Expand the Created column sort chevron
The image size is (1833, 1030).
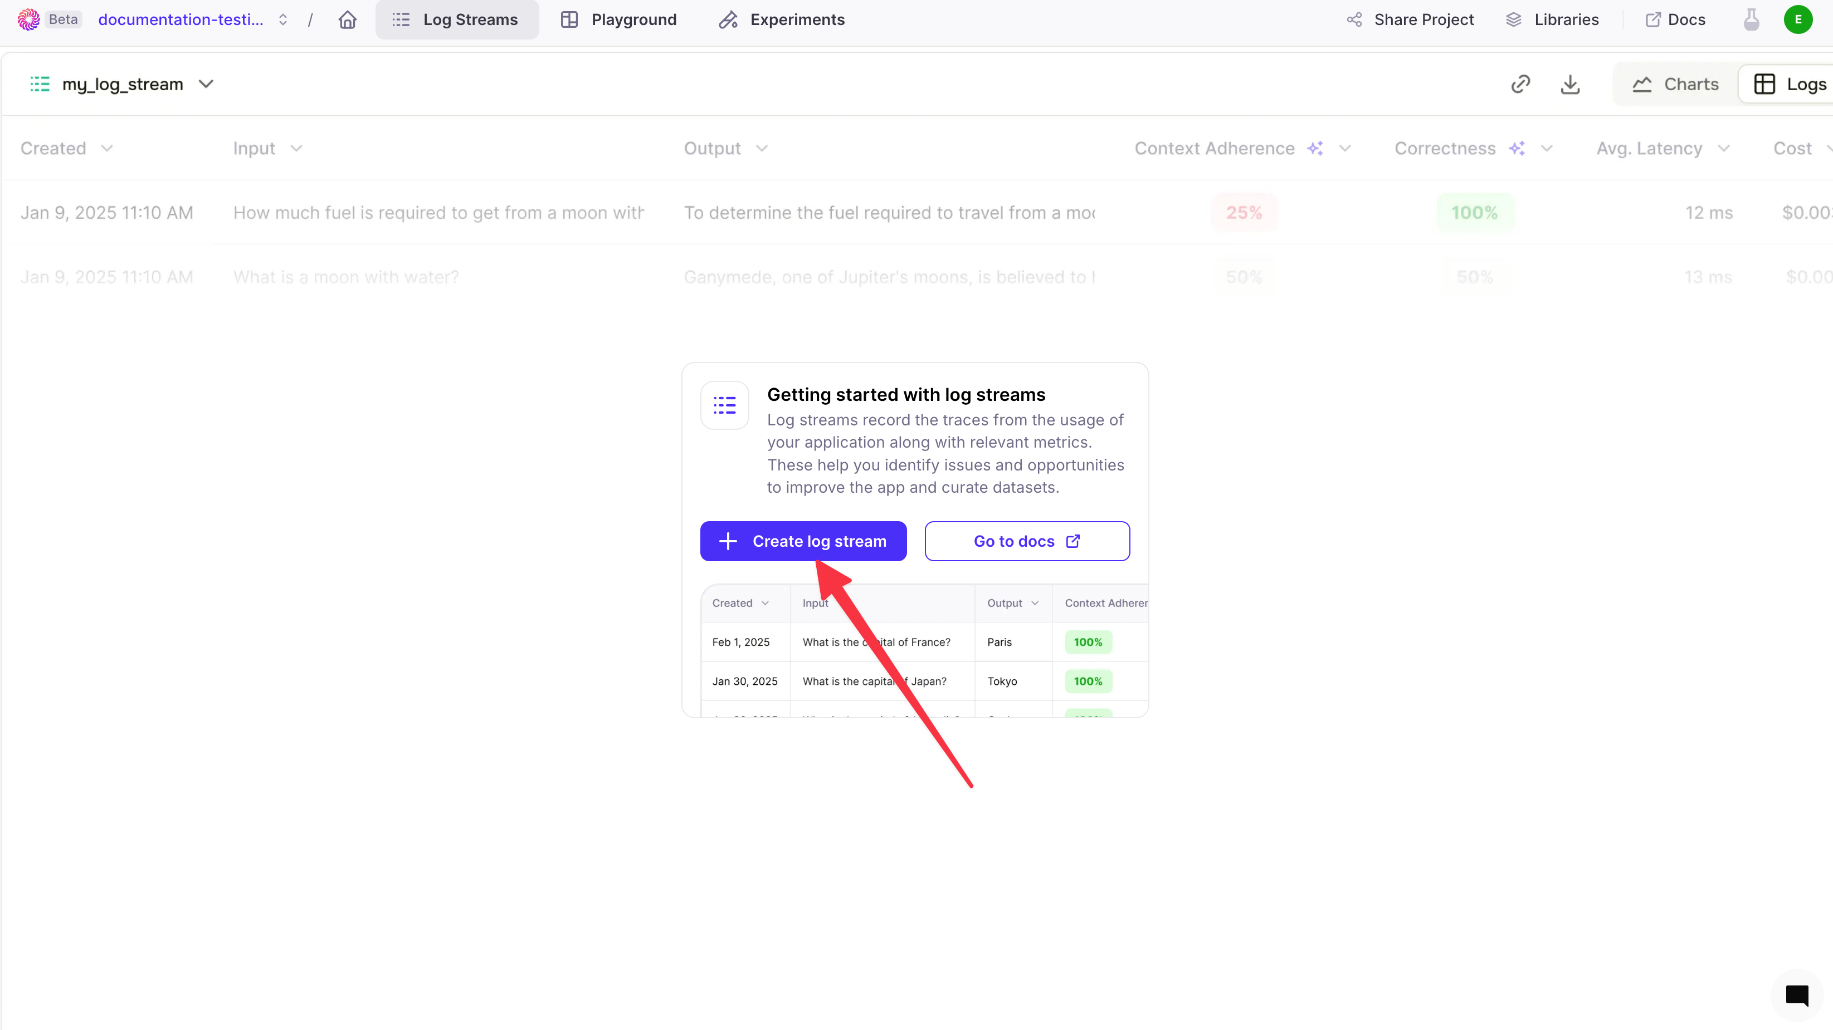[107, 149]
